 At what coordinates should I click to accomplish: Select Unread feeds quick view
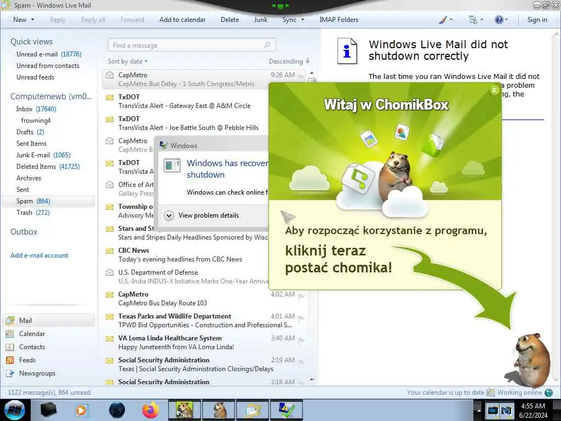tap(36, 77)
